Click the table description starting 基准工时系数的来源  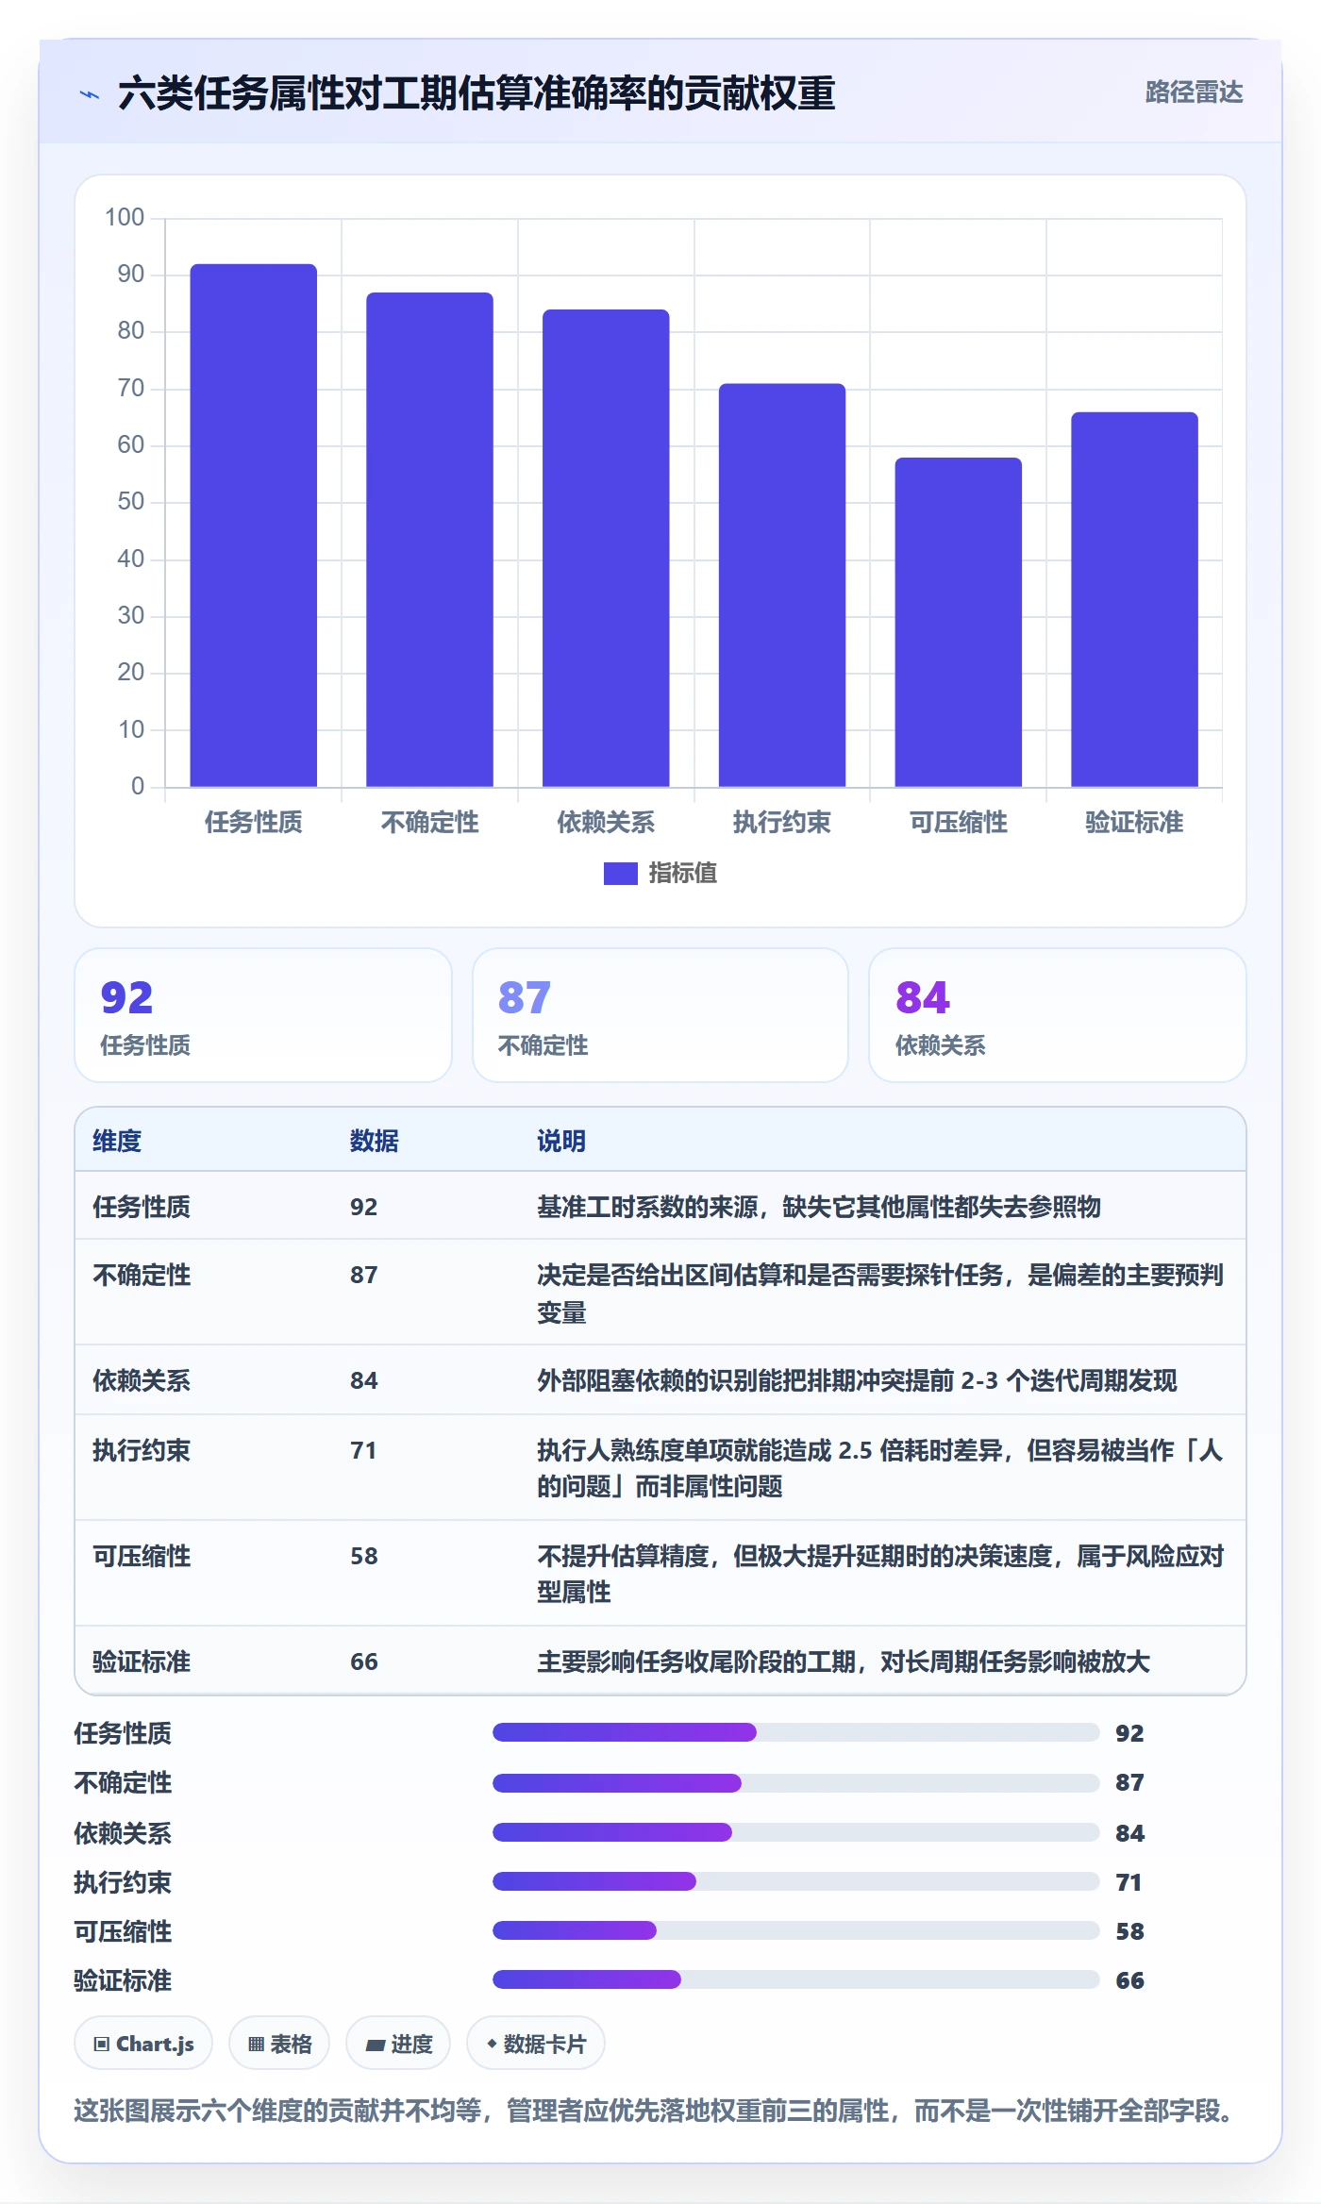819,1207
